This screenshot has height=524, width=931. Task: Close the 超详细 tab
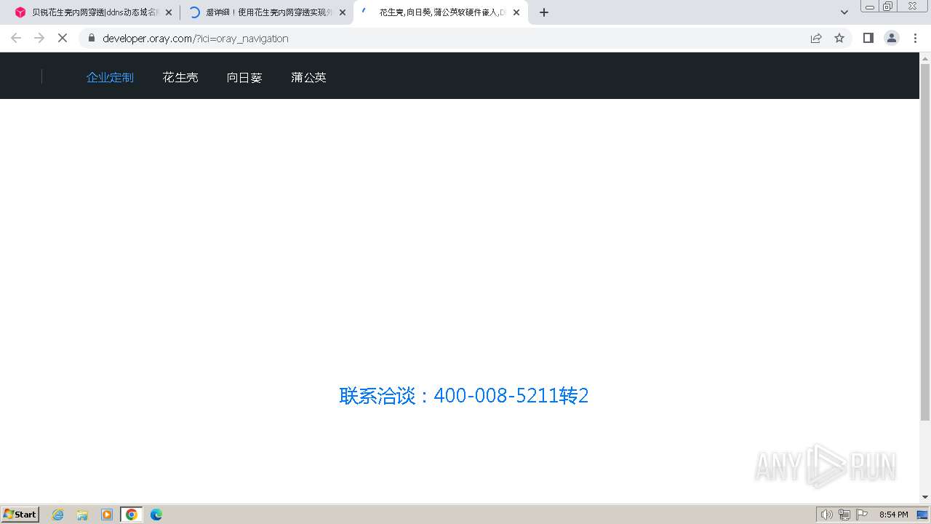pyautogui.click(x=343, y=12)
